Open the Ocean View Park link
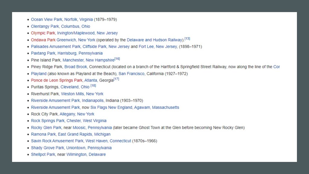The height and width of the screenshot is (174, 309). (46, 20)
